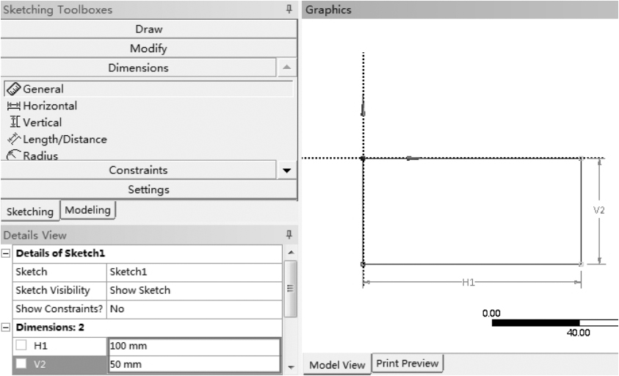Toggle the H1 dimension checkbox
Image resolution: width=619 pixels, height=376 pixels.
tap(21, 346)
